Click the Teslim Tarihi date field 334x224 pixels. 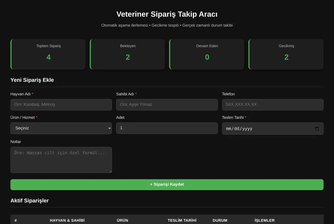(x=273, y=128)
